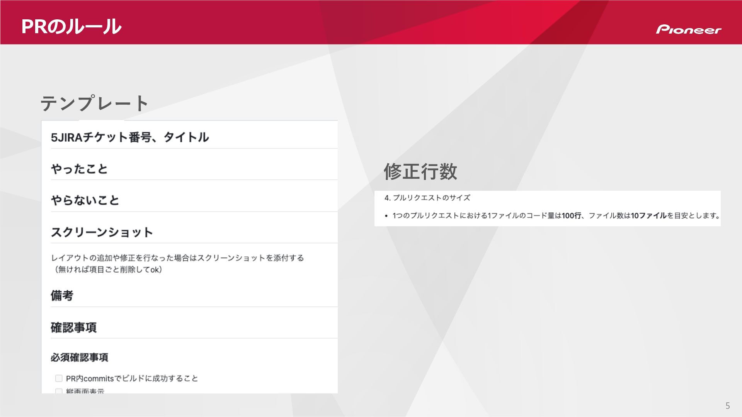Viewport: 742px width, 417px height.
Task: Click the Pioneer logo in header
Action: point(688,30)
